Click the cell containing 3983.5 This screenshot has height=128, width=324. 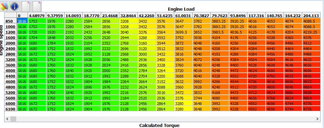(x=220, y=32)
